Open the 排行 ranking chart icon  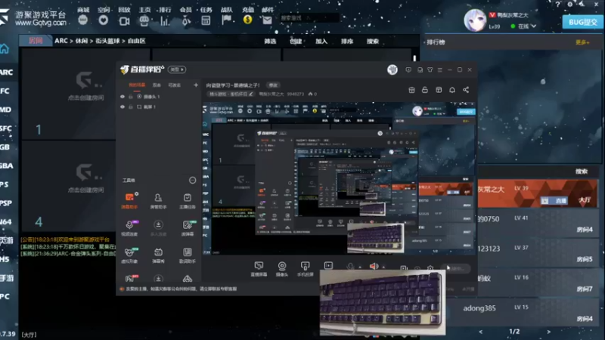pyautogui.click(x=165, y=20)
